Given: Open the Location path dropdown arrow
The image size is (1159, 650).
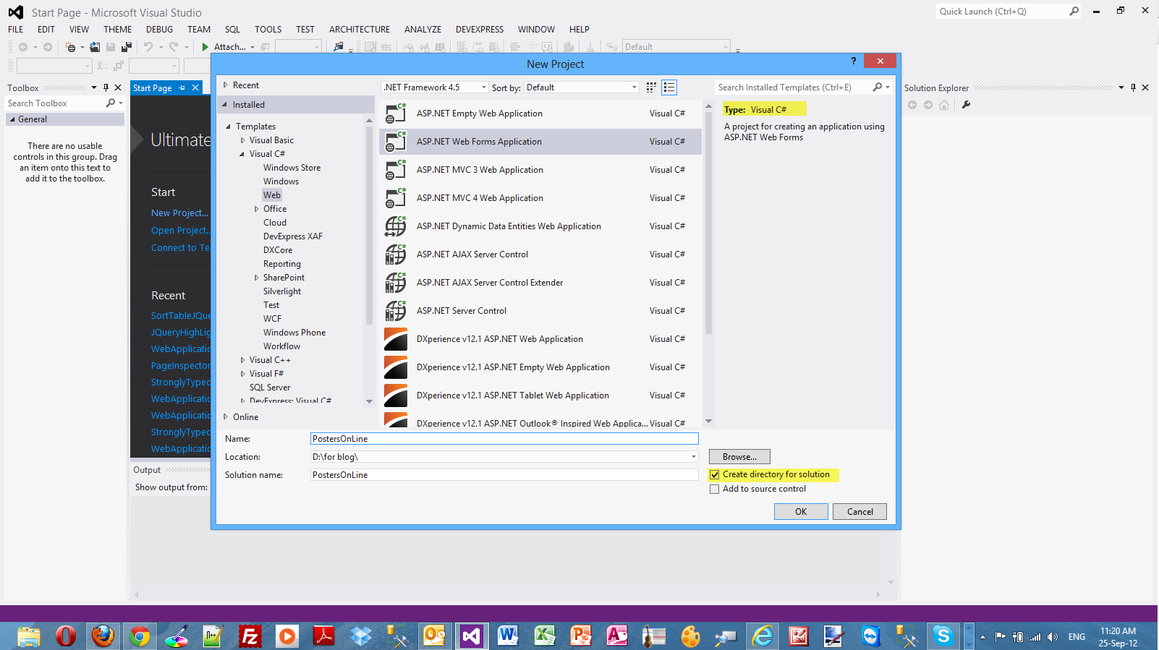Looking at the screenshot, I should click(x=693, y=457).
